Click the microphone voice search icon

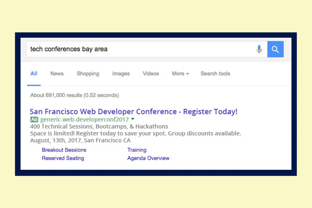(x=259, y=49)
